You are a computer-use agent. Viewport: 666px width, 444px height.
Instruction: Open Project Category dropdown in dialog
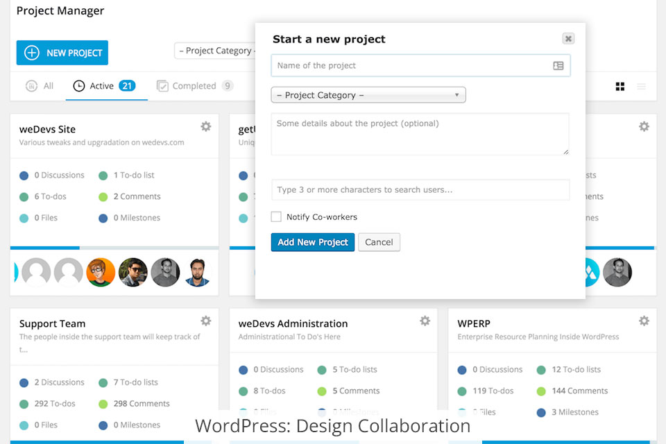(x=368, y=95)
